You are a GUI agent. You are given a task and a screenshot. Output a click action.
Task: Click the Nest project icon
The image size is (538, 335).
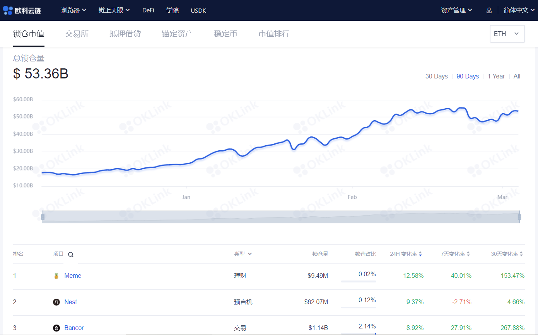[56, 302]
